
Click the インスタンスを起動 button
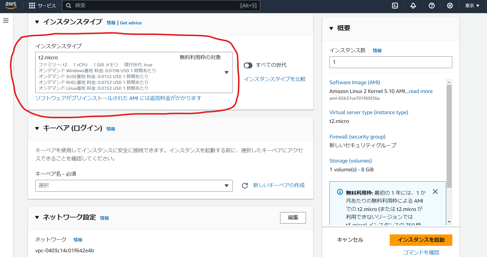click(x=421, y=240)
